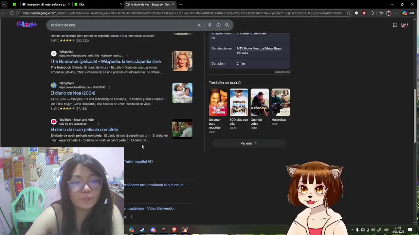Open MTV Movie Award al Mejor Beso link
Image resolution: width=419 pixels, height=235 pixels.
[x=259, y=48]
